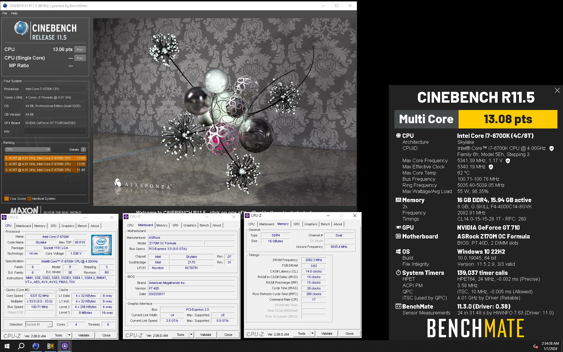This screenshot has width=563, height=352.
Task: Run the CPU multi-core test
Action: click(80, 50)
